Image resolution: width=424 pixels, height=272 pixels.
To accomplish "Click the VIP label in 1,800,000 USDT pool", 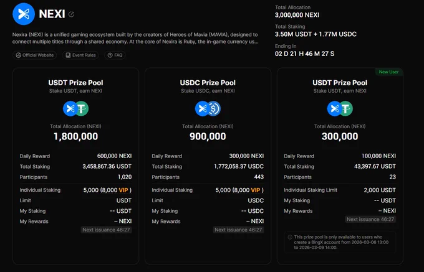I will (123, 190).
